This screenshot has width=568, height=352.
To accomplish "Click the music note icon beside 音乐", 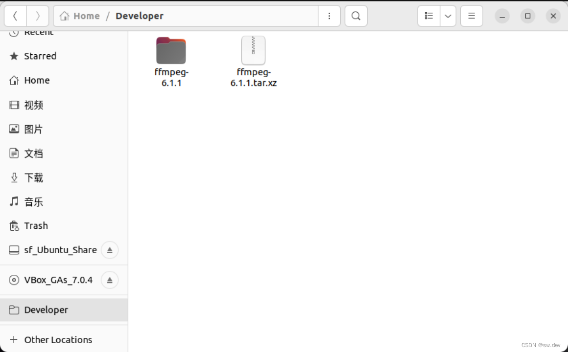I will 14,201.
